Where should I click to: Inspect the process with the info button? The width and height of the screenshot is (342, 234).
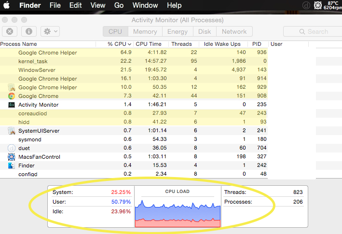(x=29, y=31)
